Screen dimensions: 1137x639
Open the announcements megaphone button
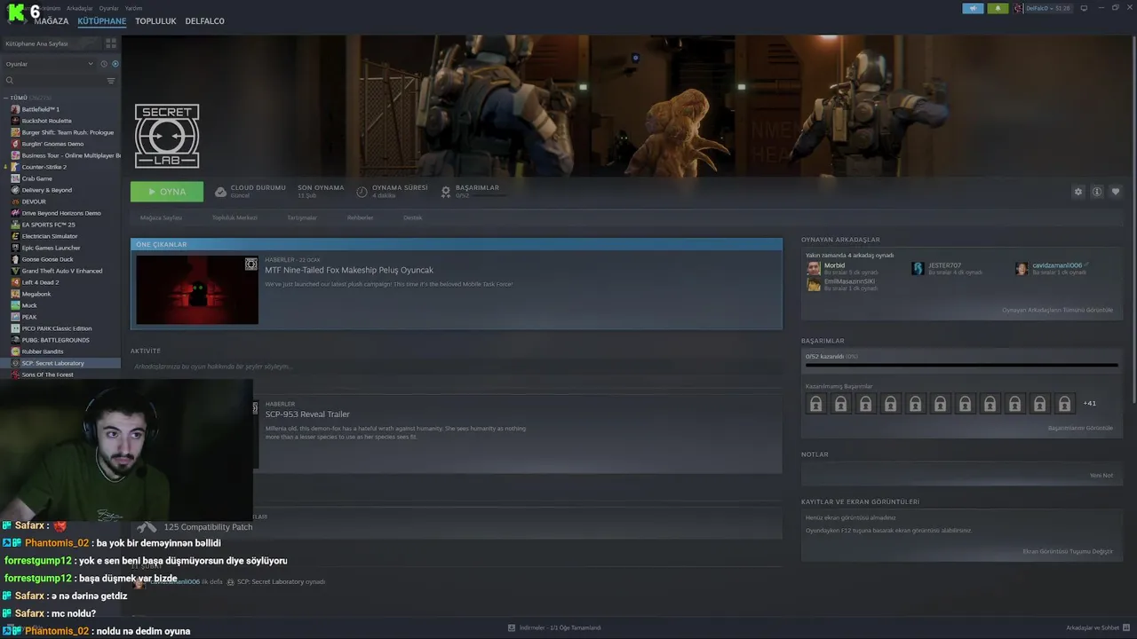(973, 8)
